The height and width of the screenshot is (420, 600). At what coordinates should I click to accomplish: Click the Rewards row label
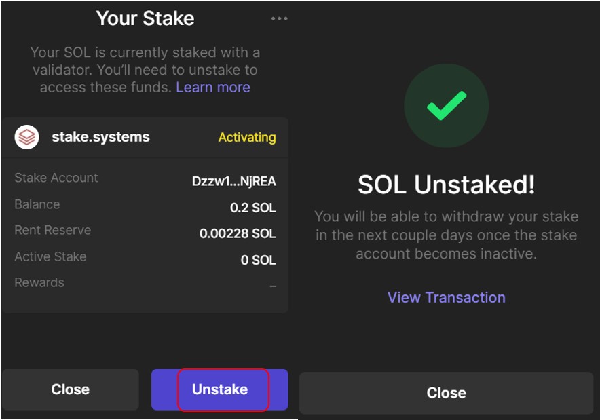coord(39,283)
